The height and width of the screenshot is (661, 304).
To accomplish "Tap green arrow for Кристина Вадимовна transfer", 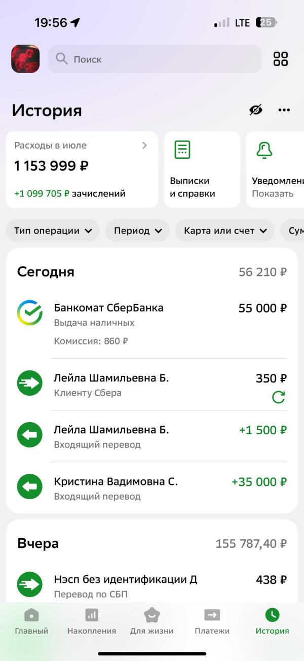I will coord(30,487).
